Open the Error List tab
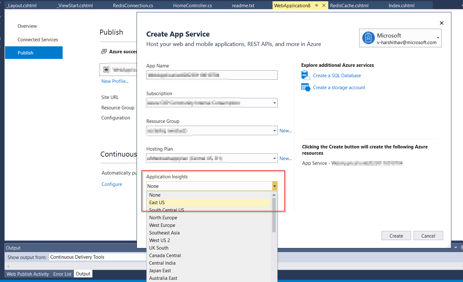463x282 pixels. [62, 274]
